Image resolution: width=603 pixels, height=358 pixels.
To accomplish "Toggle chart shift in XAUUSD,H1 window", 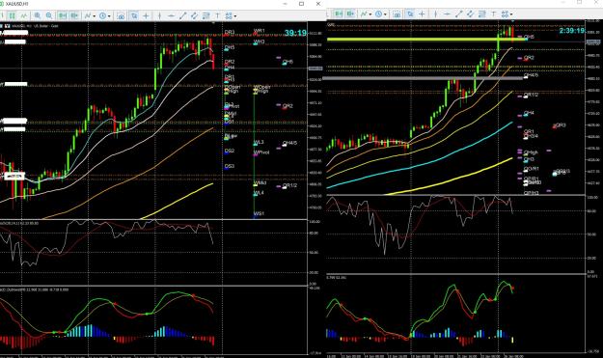I will coord(74,15).
